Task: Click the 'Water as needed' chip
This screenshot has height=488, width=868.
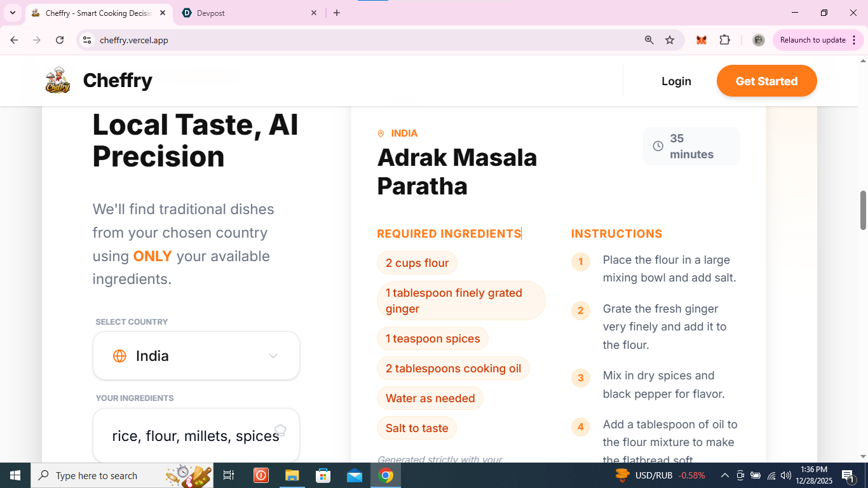Action: pyautogui.click(x=430, y=398)
